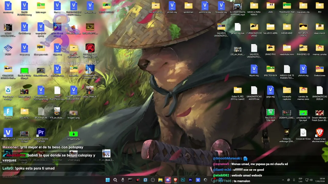
Task: Select the Editor FL PES 2013 folder
Action: point(238,93)
